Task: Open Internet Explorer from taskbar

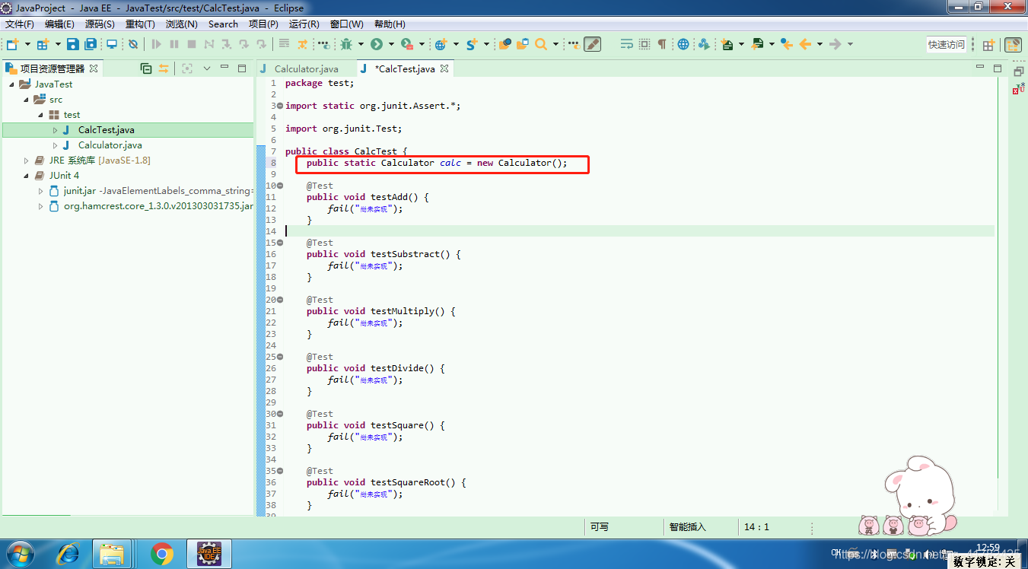Action: [67, 553]
